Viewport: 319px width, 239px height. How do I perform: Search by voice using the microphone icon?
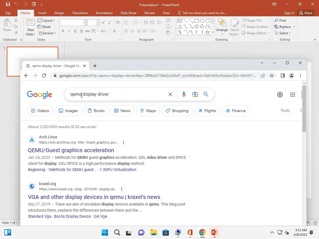[184, 94]
